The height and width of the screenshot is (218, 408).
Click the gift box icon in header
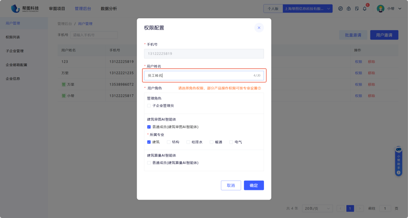pyautogui.click(x=348, y=9)
